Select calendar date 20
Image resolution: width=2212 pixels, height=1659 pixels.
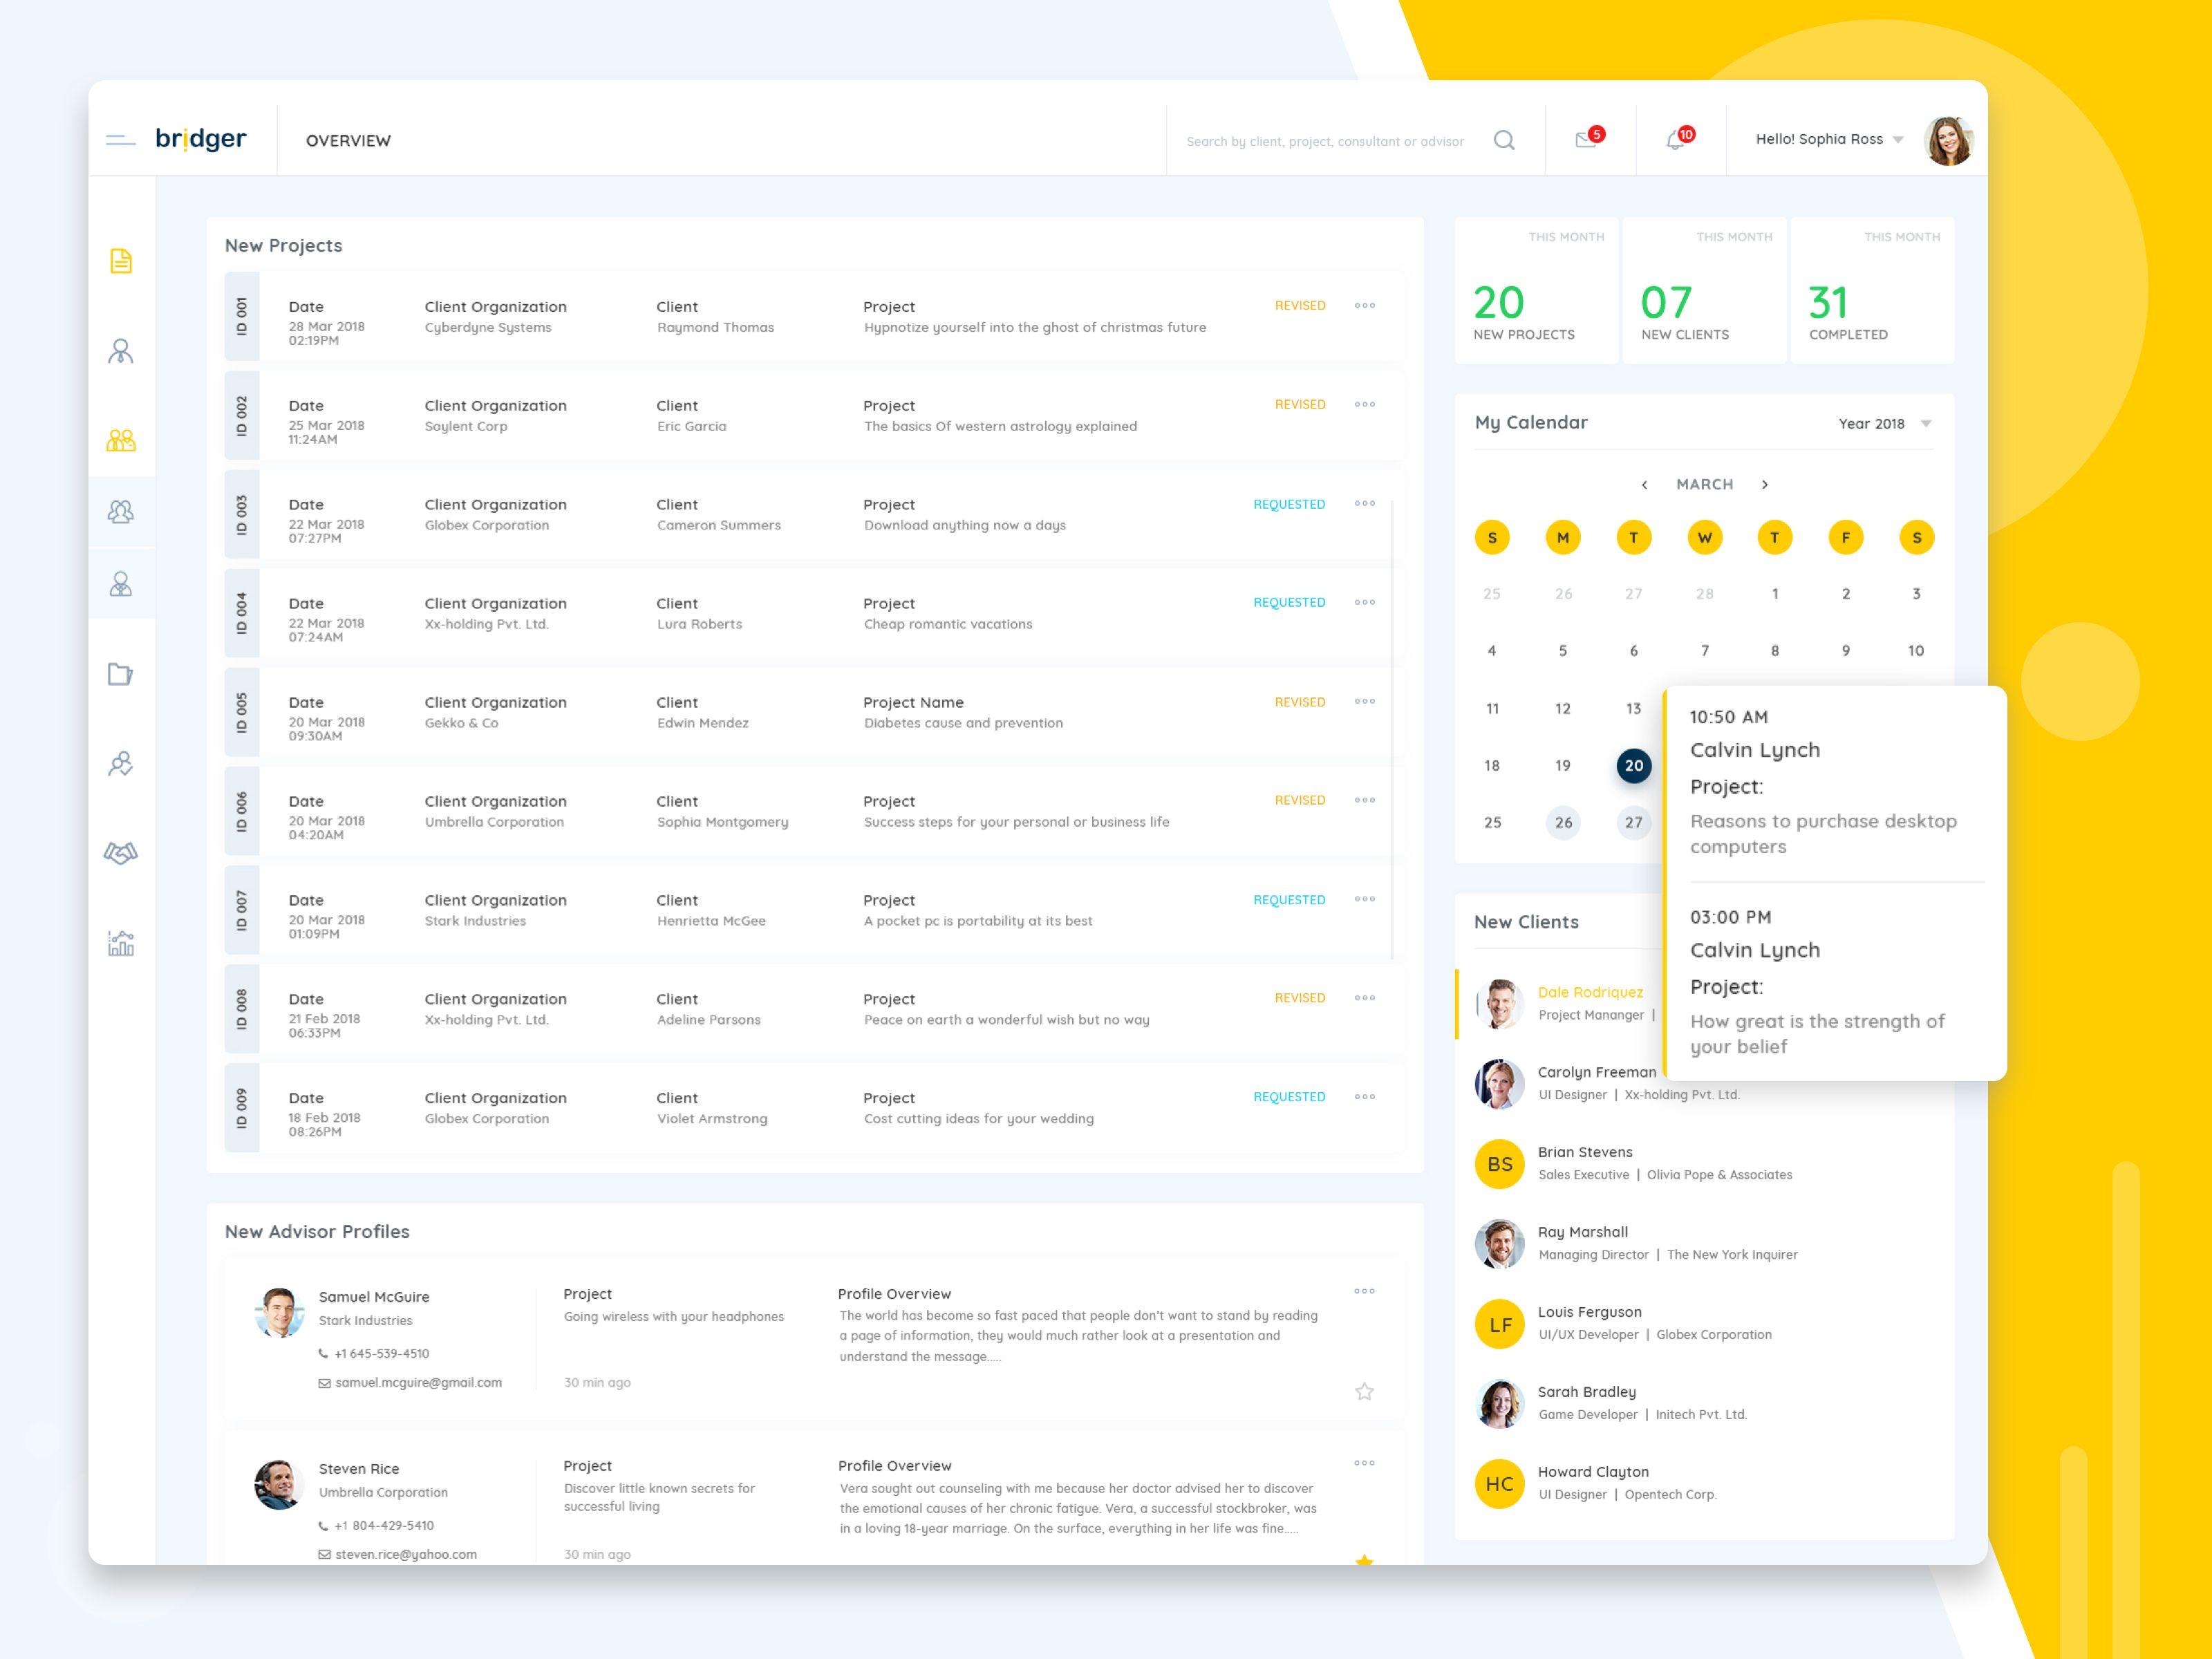tap(1634, 766)
